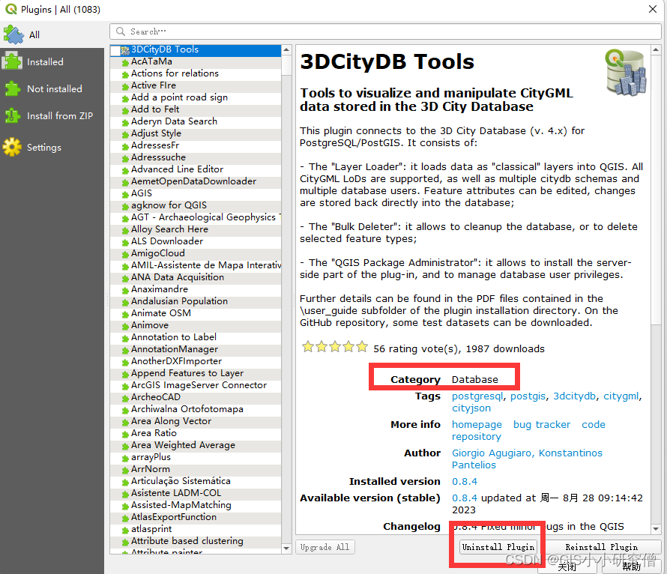The width and height of the screenshot is (667, 574).
Task: Click the puzzle icon beside arrayPlus
Action: 125,459
